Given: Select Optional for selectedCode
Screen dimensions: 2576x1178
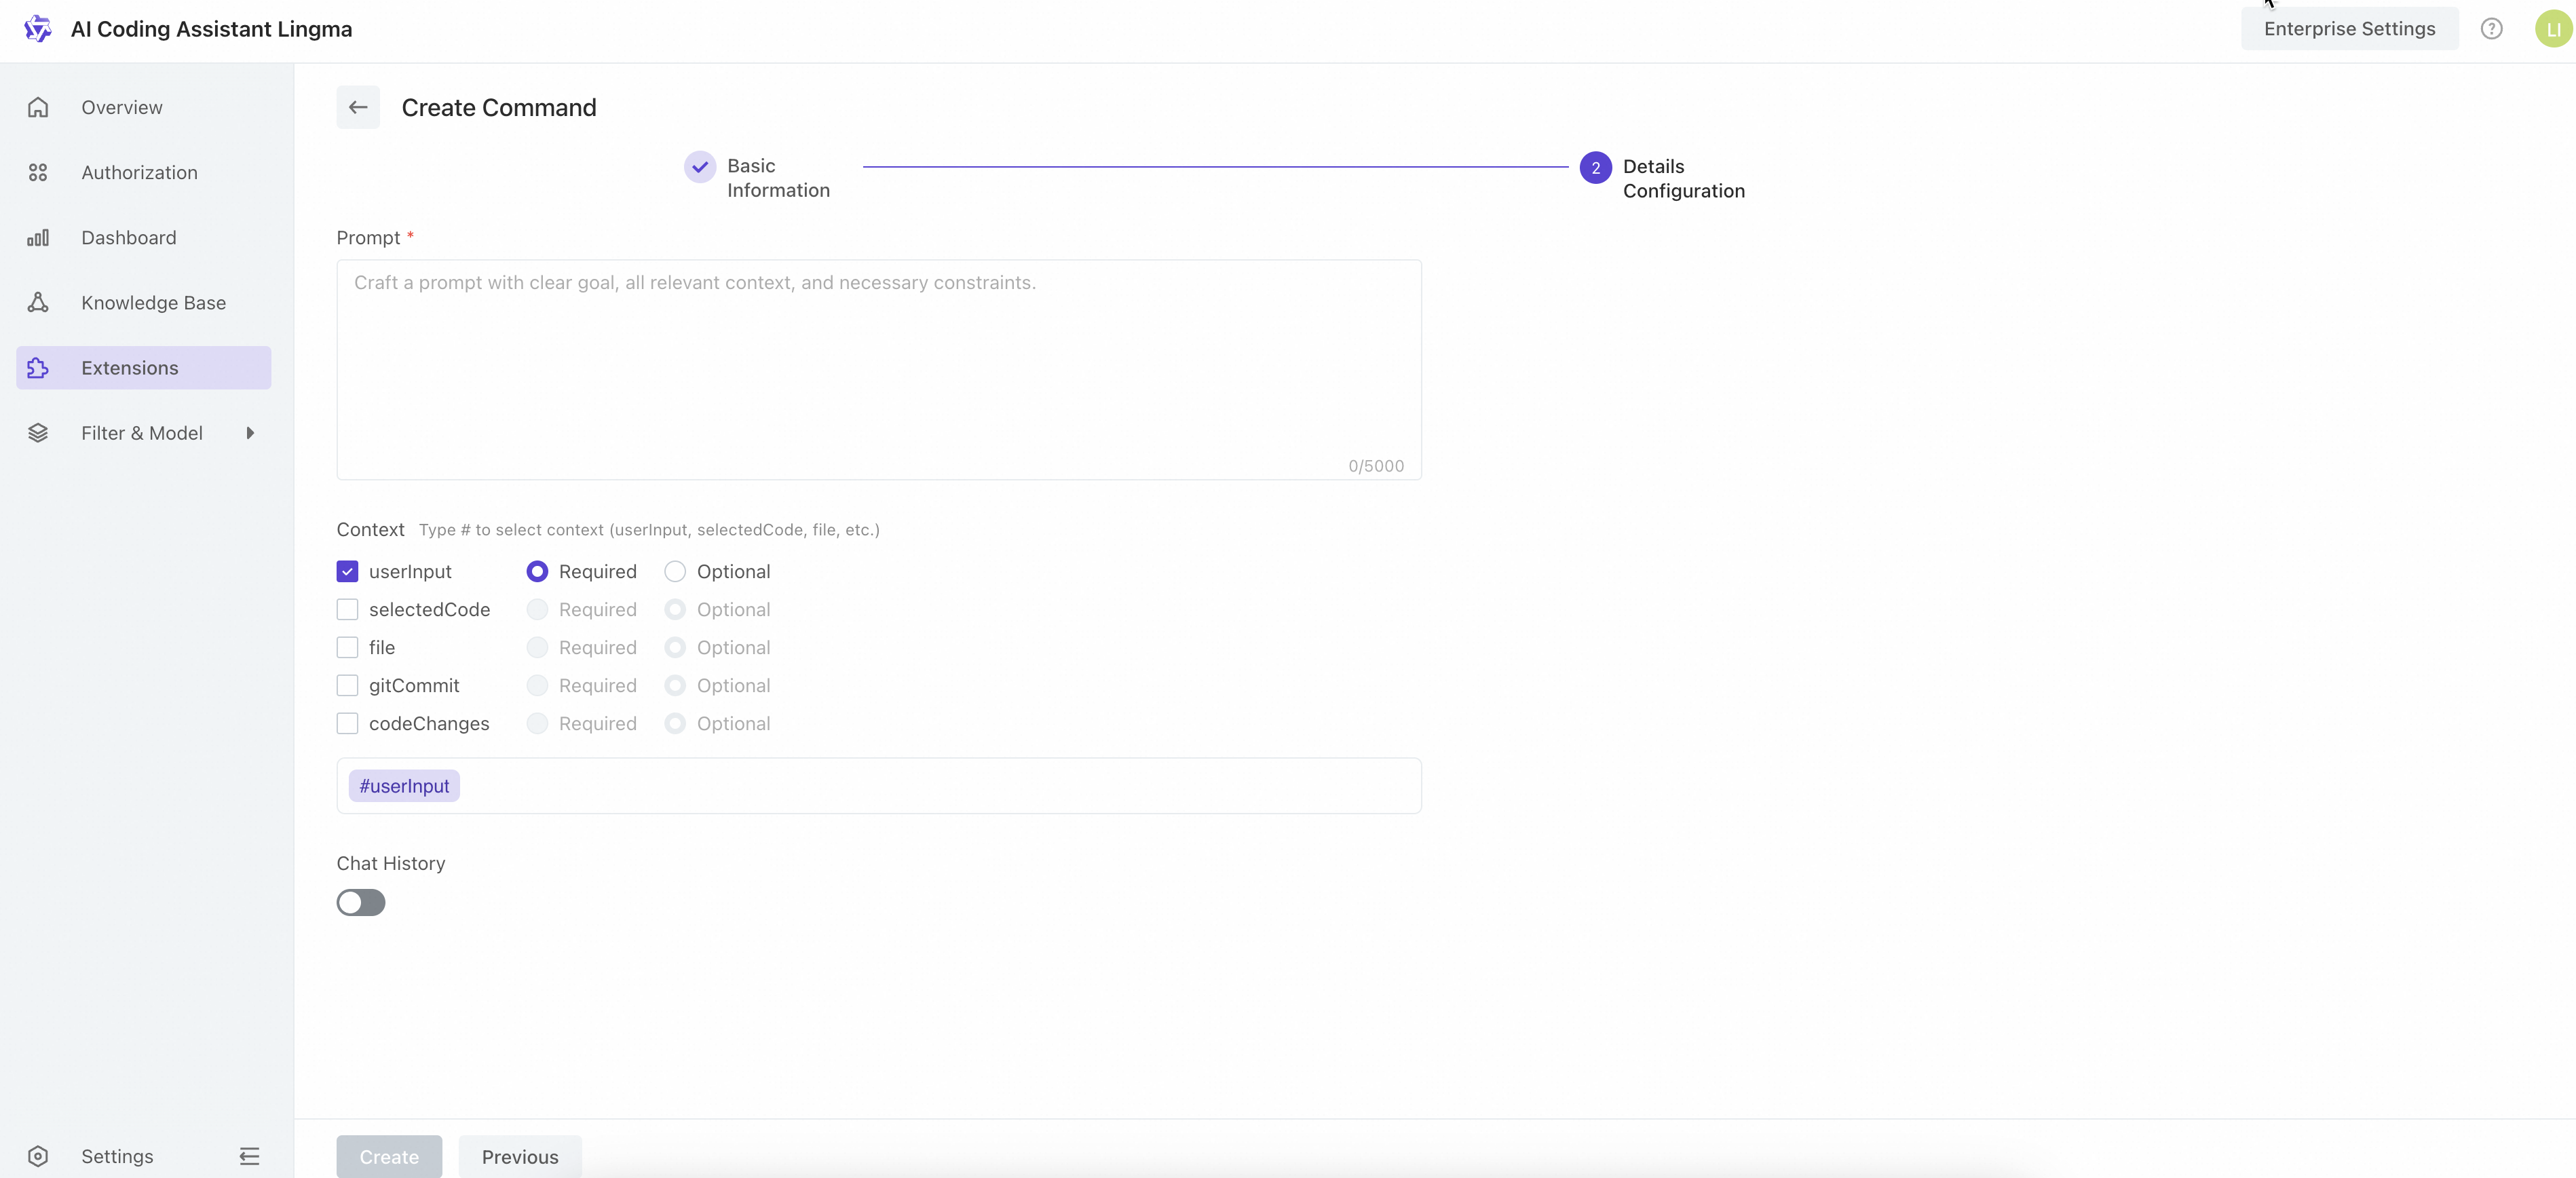Looking at the screenshot, I should click(x=675, y=609).
